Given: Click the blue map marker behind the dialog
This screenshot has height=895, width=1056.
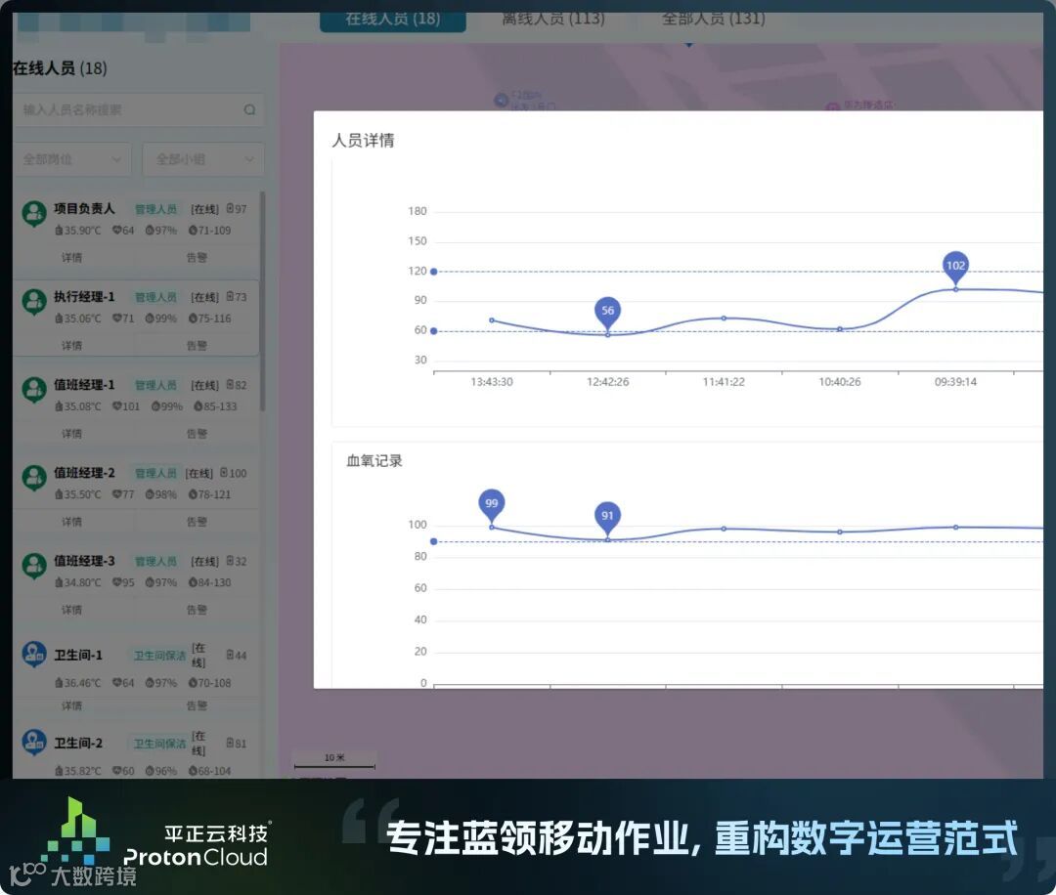Looking at the screenshot, I should (x=501, y=101).
